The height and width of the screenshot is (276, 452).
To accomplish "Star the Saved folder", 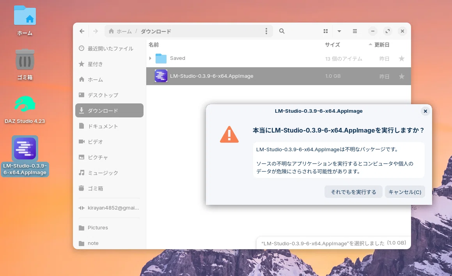I will pos(402,59).
